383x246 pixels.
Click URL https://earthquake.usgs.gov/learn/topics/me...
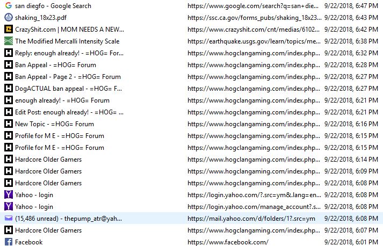[254, 41]
